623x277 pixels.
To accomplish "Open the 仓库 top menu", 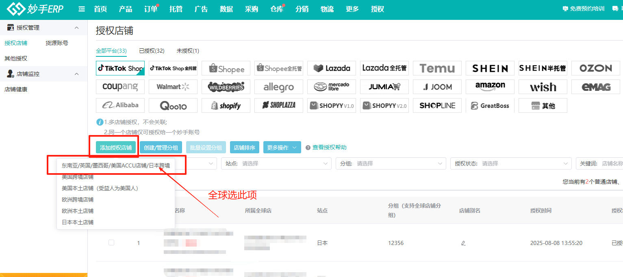I will 277,9.
